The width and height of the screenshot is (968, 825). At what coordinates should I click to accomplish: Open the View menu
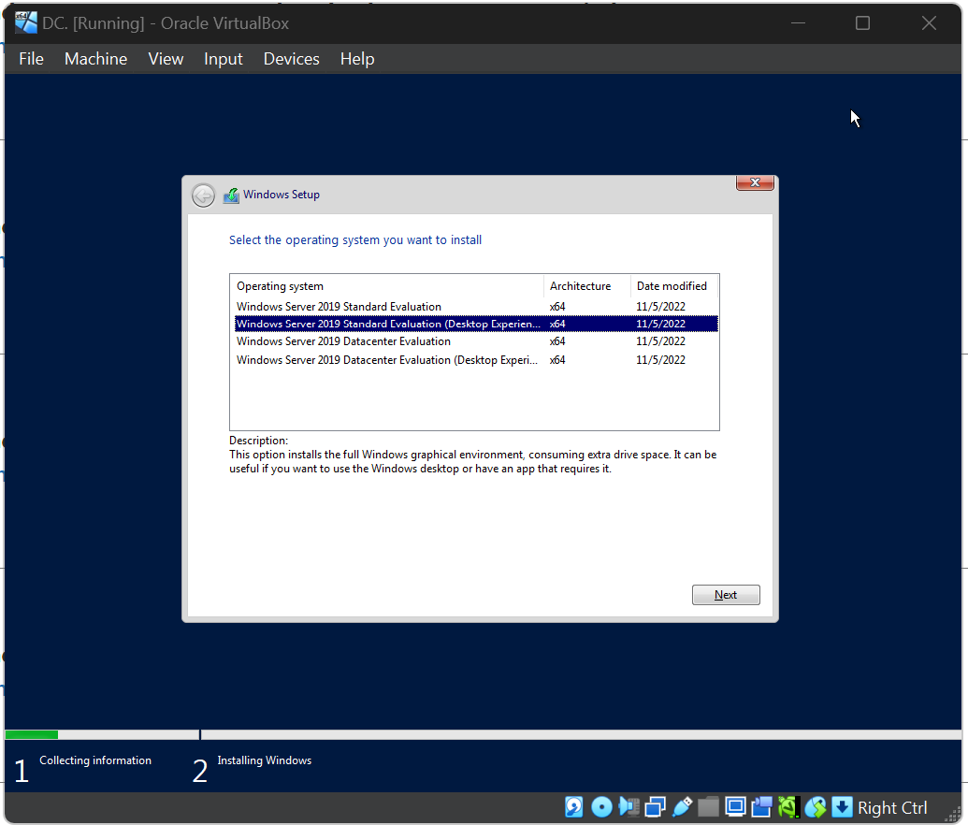point(166,59)
